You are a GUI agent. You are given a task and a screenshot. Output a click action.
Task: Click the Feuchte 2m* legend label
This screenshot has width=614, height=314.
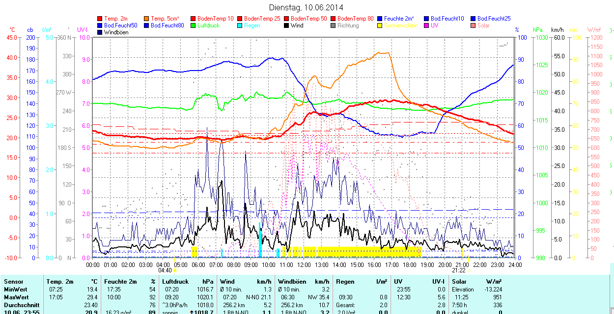pyautogui.click(x=399, y=19)
